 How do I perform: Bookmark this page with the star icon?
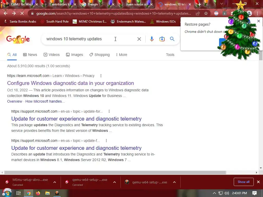pos(206,13)
